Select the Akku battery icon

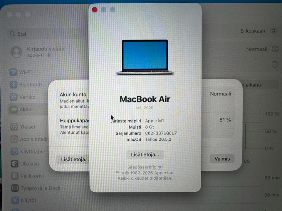click(14, 109)
